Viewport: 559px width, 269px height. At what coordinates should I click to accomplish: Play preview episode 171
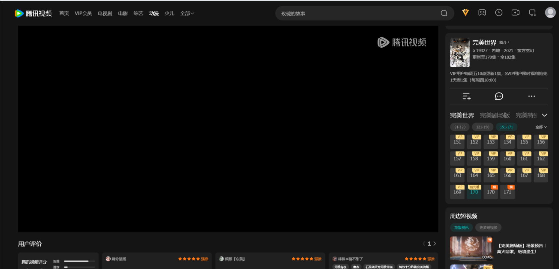[507, 192]
